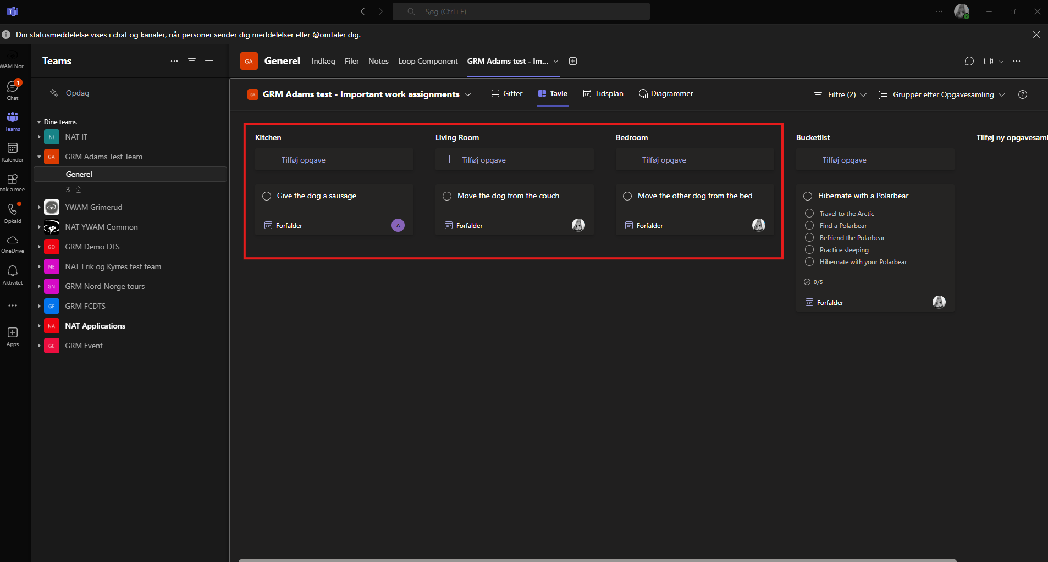
Task: Switch to Tidsplan schedule view
Action: coord(603,93)
